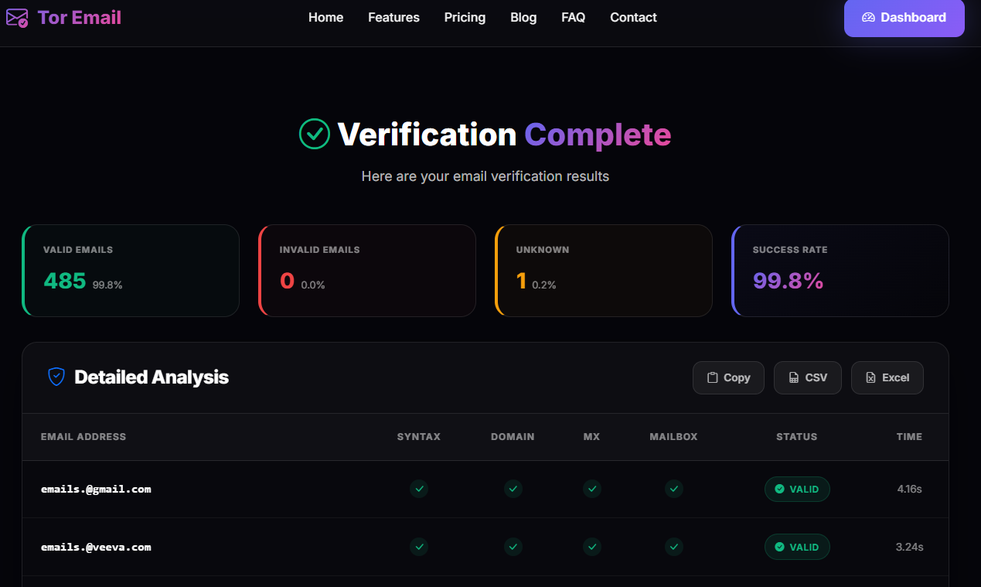The image size is (981, 587).
Task: Open the Home menu item
Action: coord(325,17)
